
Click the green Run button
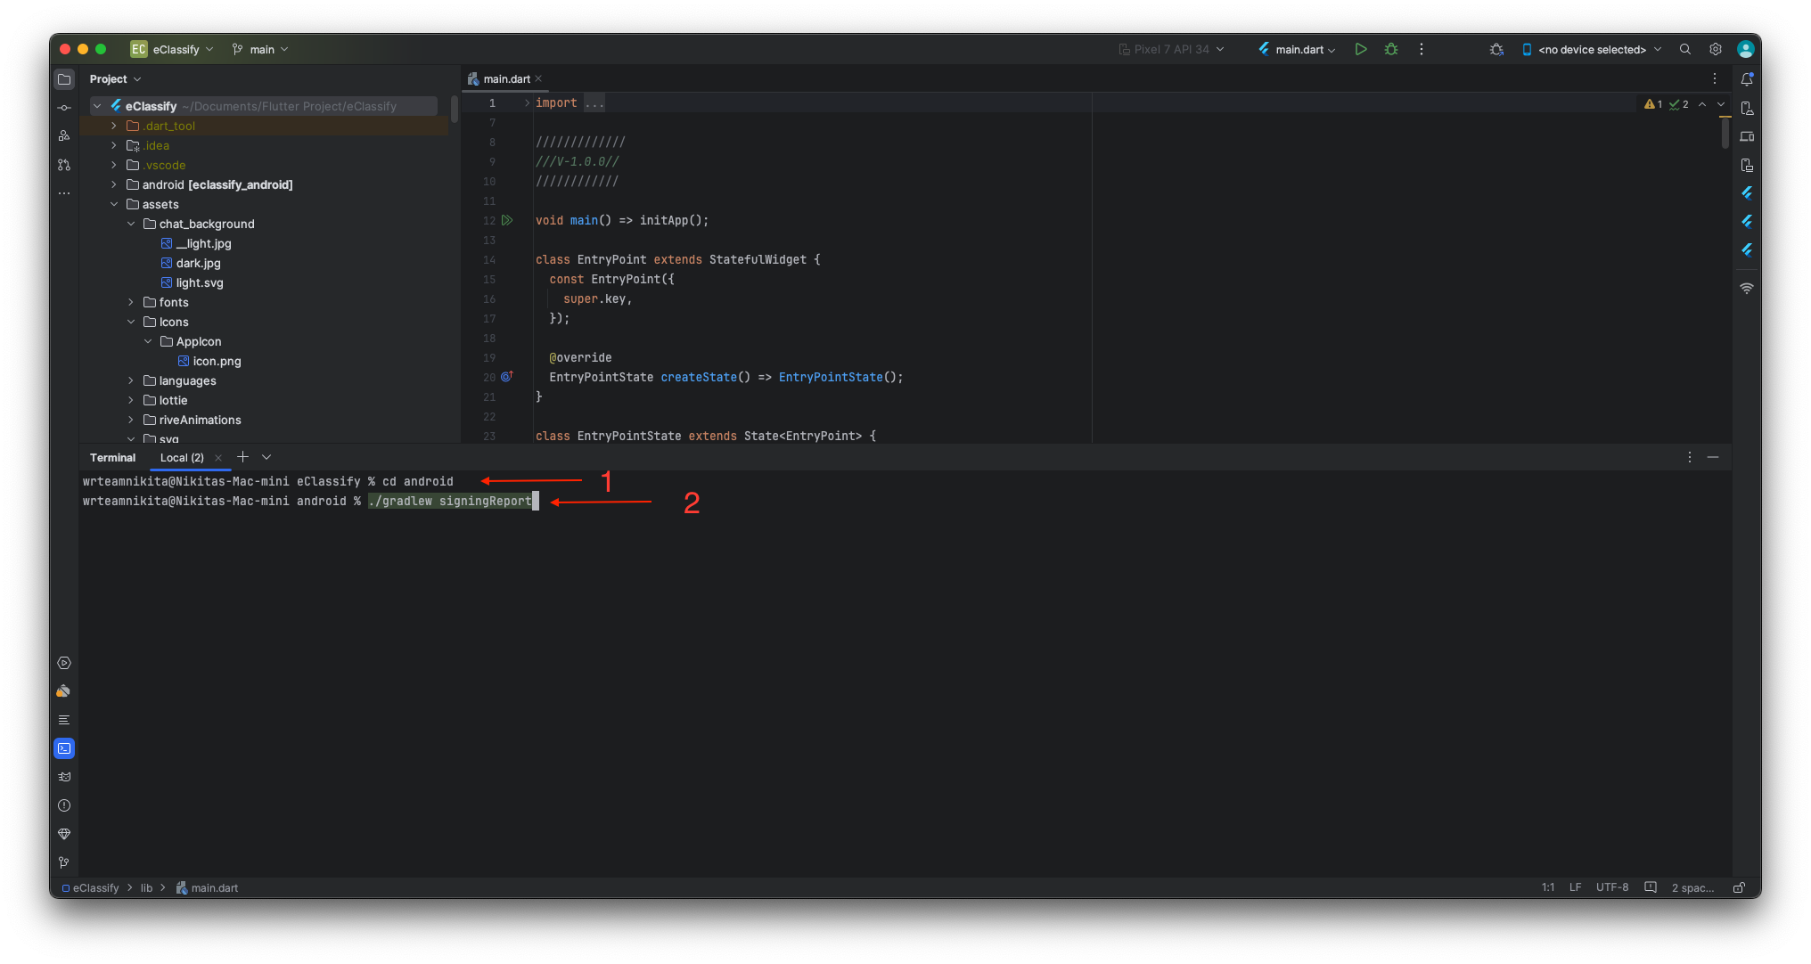tap(1360, 49)
